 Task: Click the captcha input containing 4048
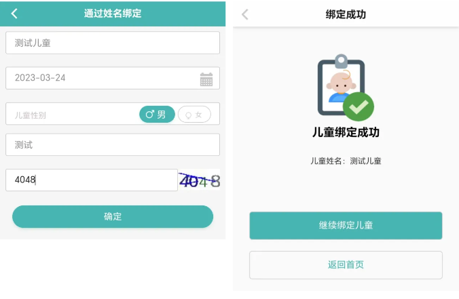tap(92, 180)
